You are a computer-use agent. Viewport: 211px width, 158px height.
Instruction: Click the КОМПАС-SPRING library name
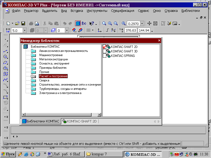coord(123,56)
